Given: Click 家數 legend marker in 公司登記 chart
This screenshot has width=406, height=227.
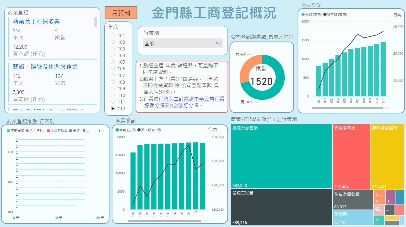Looking at the screenshot, I should [303, 14].
